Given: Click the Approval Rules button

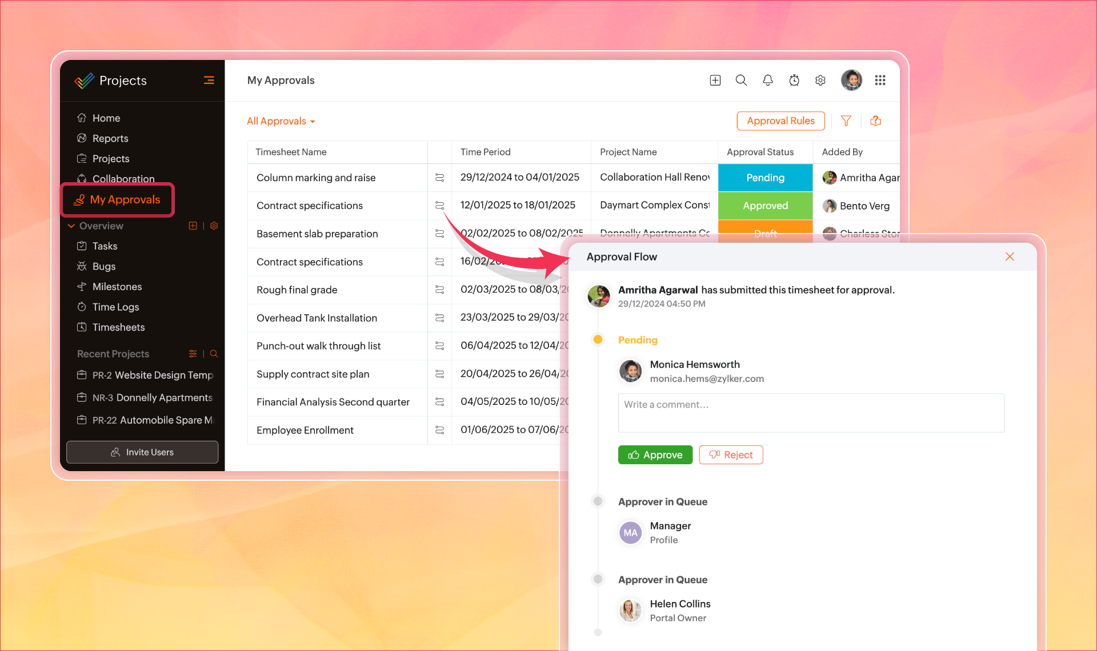Looking at the screenshot, I should [x=780, y=120].
